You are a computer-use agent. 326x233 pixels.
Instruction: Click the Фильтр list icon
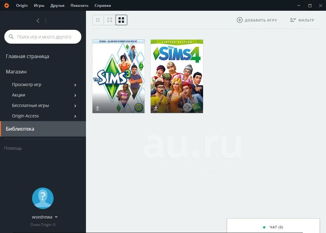[x=293, y=20]
